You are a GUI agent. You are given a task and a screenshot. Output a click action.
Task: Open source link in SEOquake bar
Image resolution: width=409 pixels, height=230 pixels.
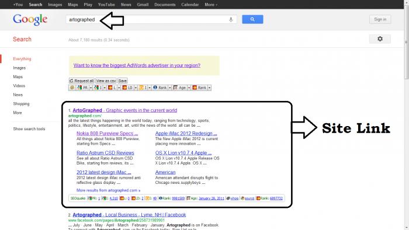(x=248, y=198)
